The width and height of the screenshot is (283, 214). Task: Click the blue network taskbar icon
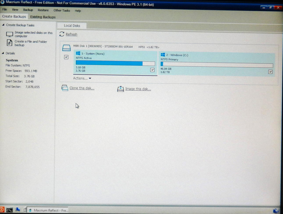(17, 209)
